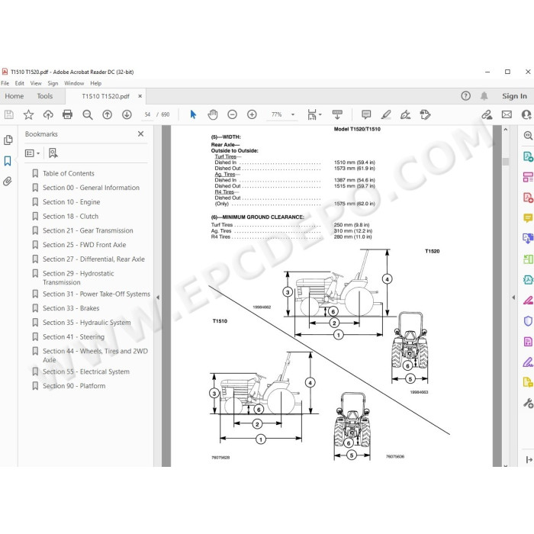Open Comment tool in right pane

[528, 217]
